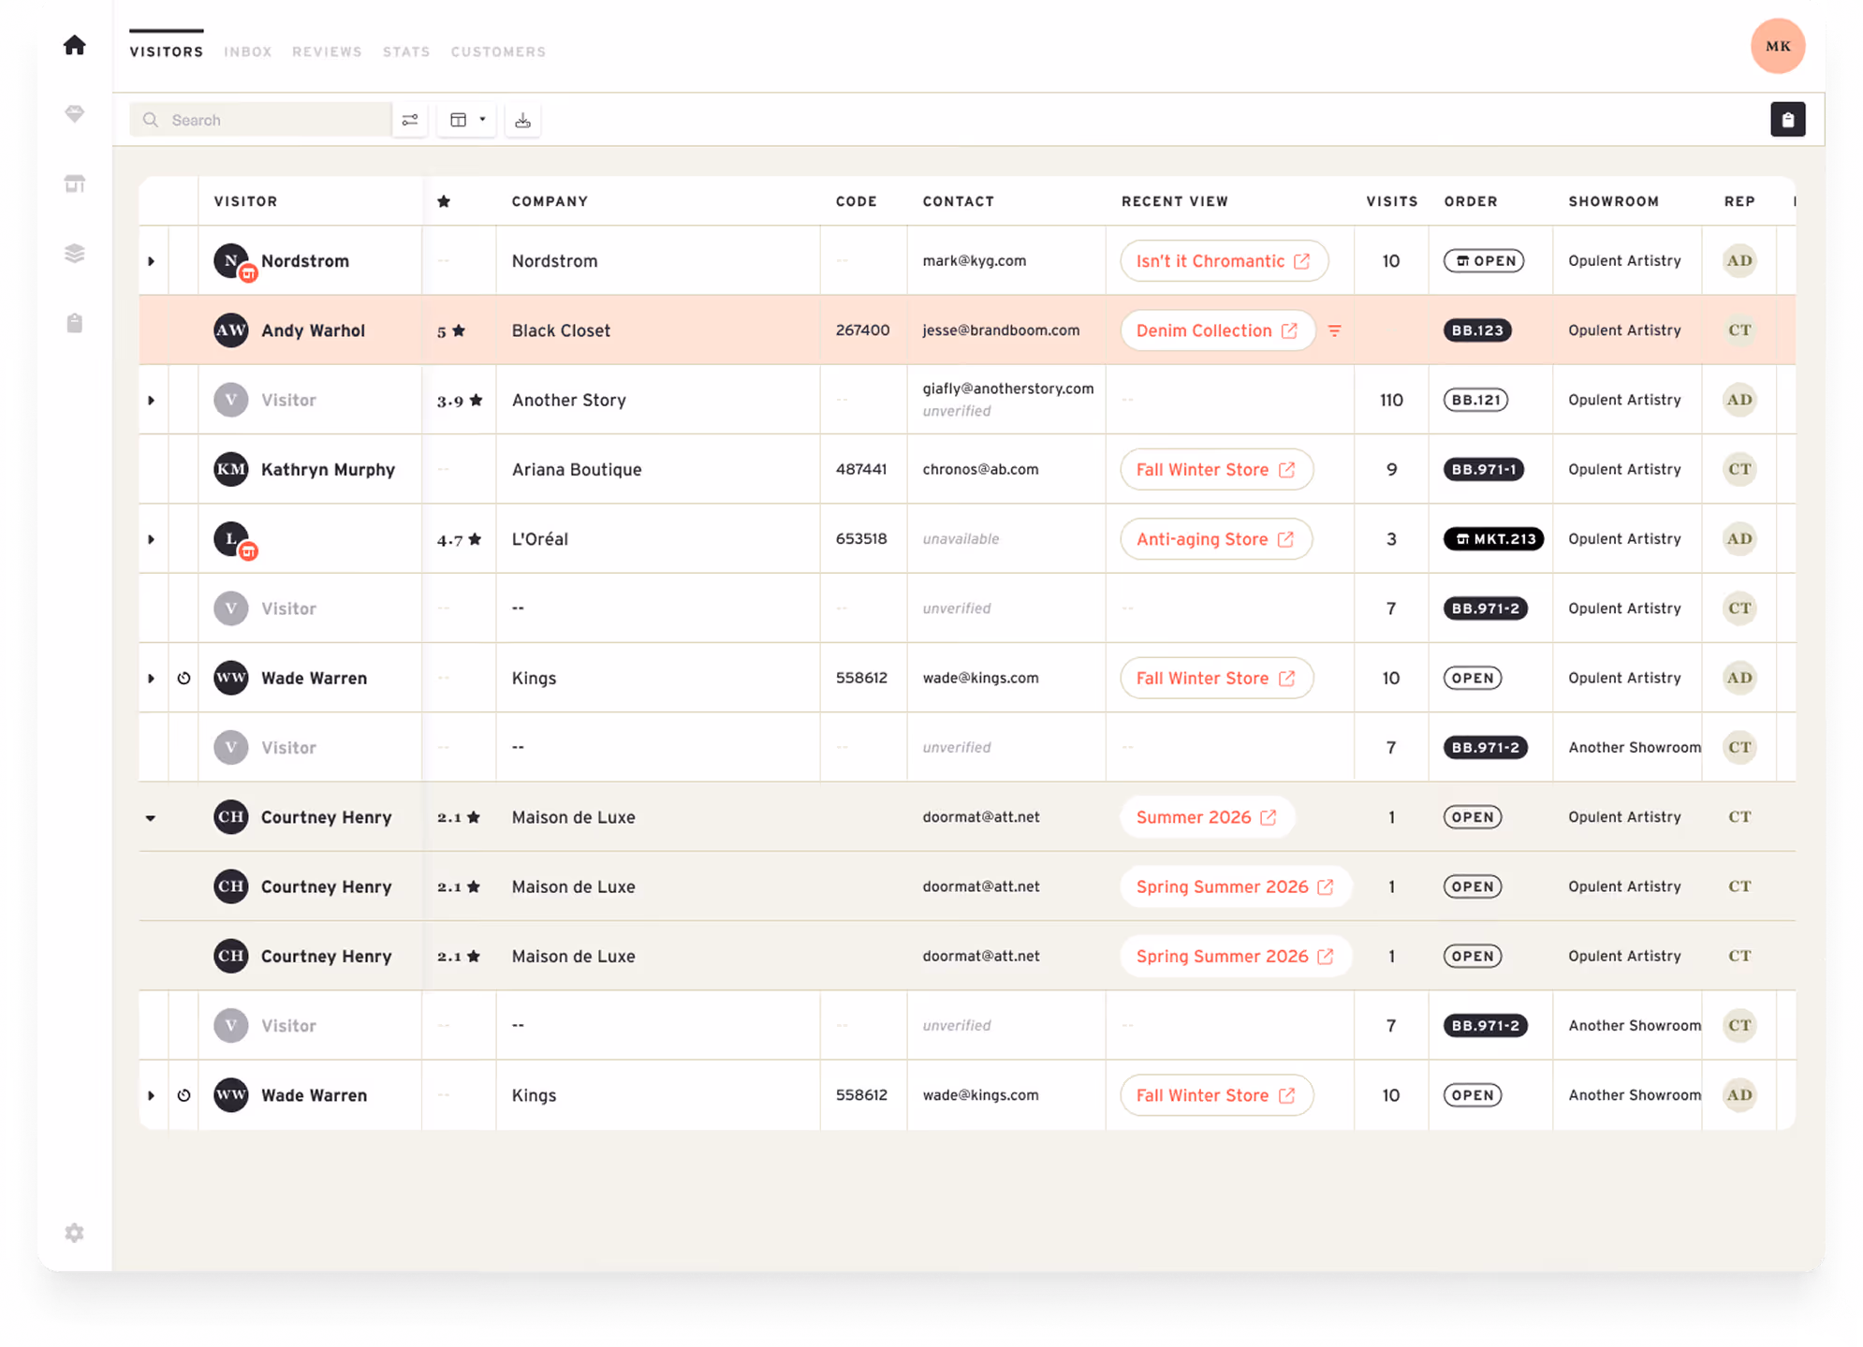Click the filter sliders icon beside search
Image resolution: width=1863 pixels, height=1347 pixels.
[x=410, y=120]
